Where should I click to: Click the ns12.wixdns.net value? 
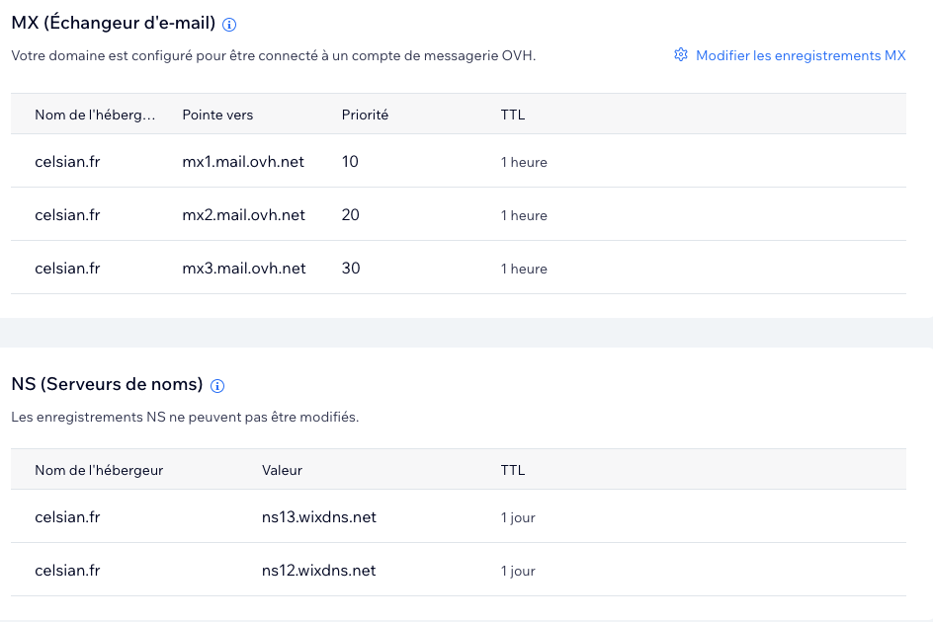tap(319, 571)
